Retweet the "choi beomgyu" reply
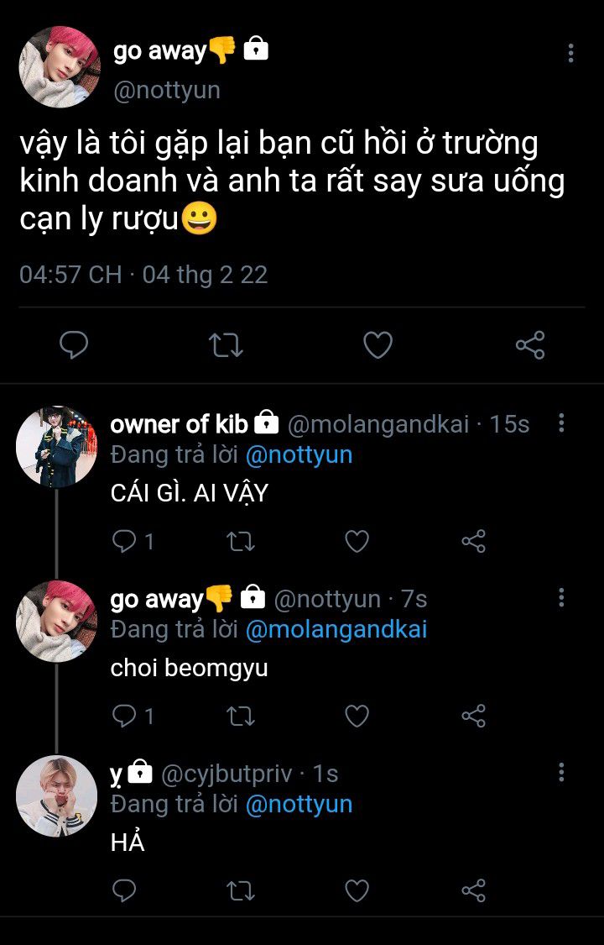Screen dimensions: 604x945 point(241,716)
